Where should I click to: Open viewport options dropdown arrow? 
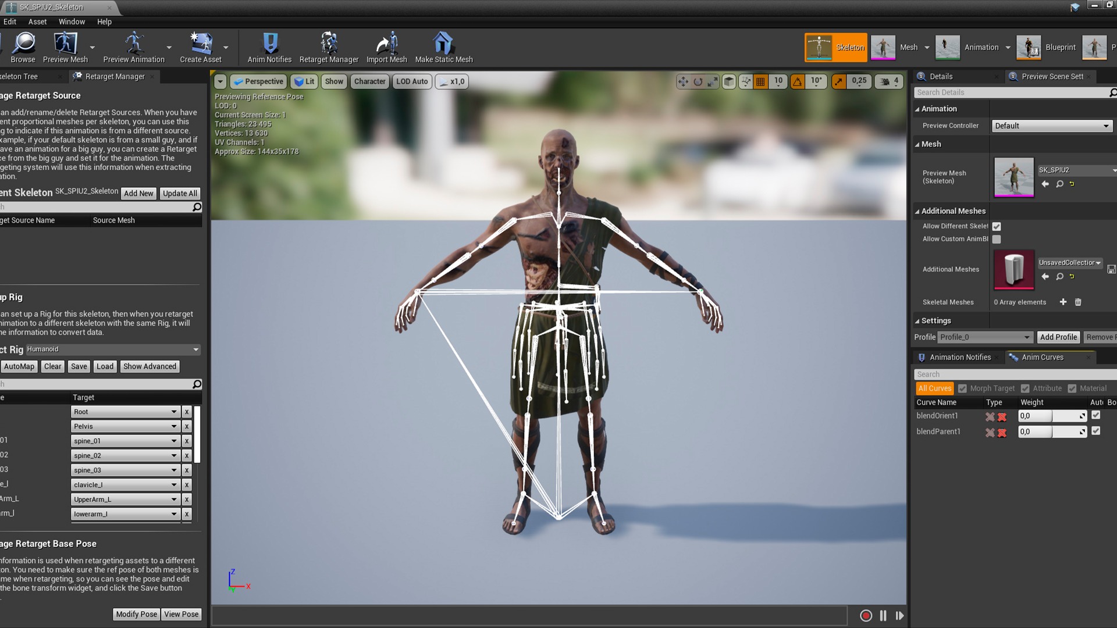220,82
